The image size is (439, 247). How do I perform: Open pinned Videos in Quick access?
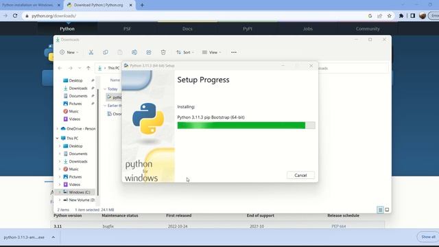coord(75,119)
